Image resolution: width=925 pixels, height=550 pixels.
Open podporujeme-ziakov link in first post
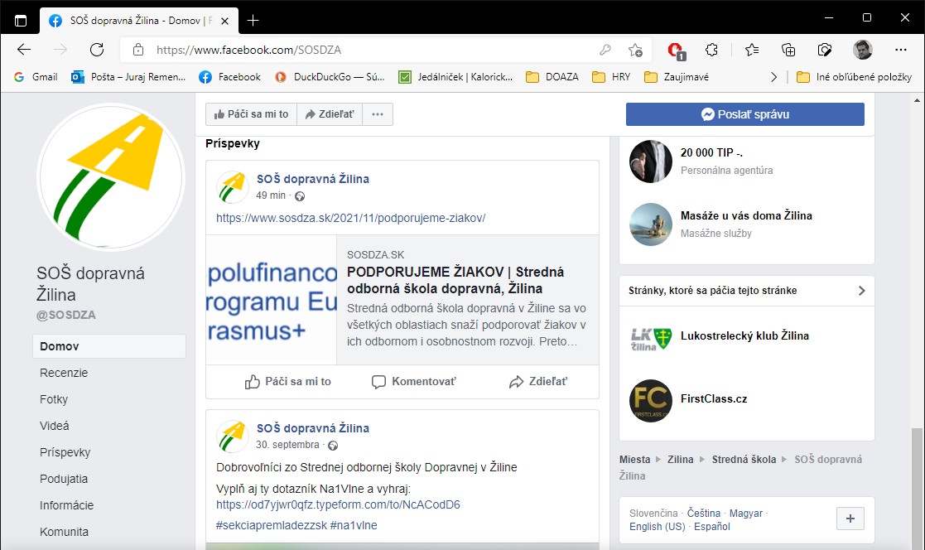[351, 218]
